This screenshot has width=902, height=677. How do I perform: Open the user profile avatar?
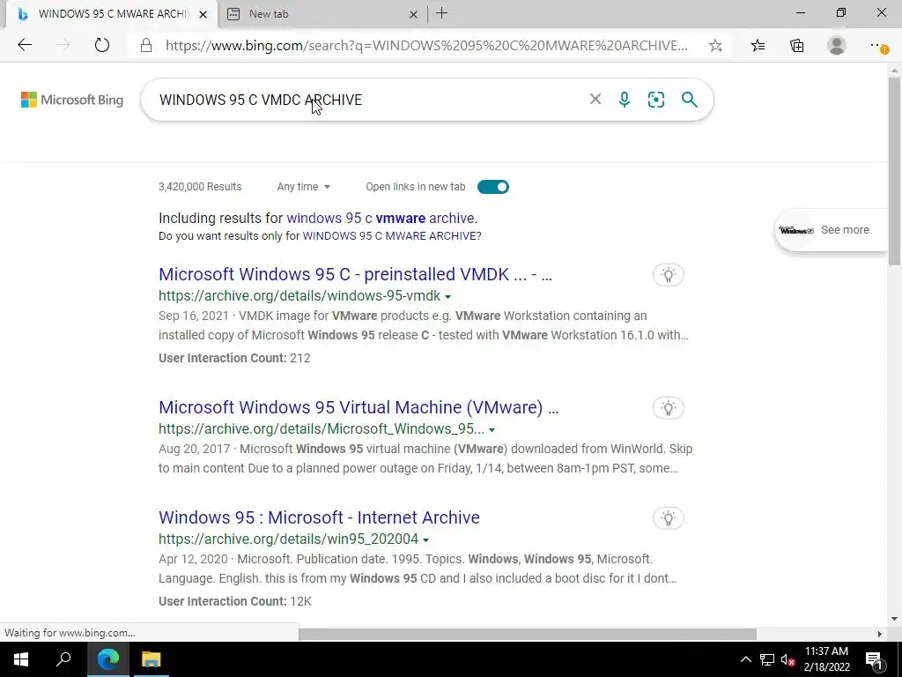click(837, 46)
